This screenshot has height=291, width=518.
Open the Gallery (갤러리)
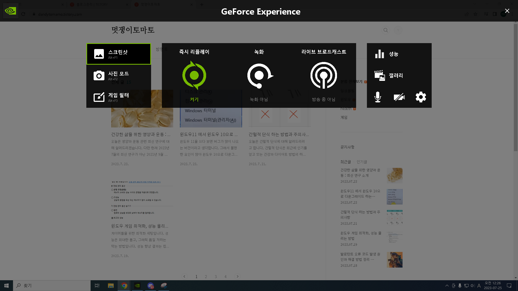tap(399, 75)
